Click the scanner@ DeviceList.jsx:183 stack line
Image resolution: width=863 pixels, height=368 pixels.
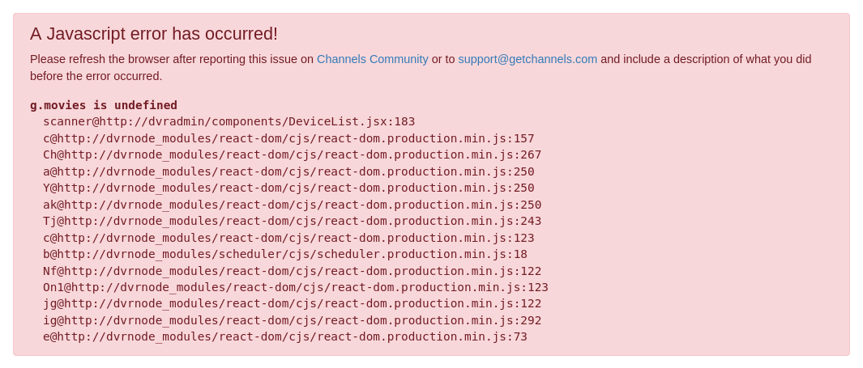pyautogui.click(x=229, y=121)
